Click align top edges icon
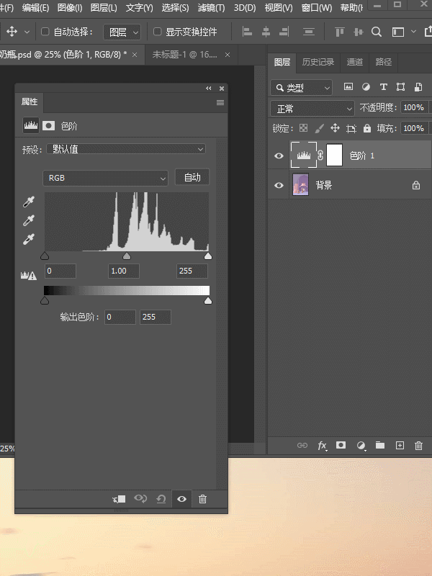432x576 pixels. click(x=339, y=32)
